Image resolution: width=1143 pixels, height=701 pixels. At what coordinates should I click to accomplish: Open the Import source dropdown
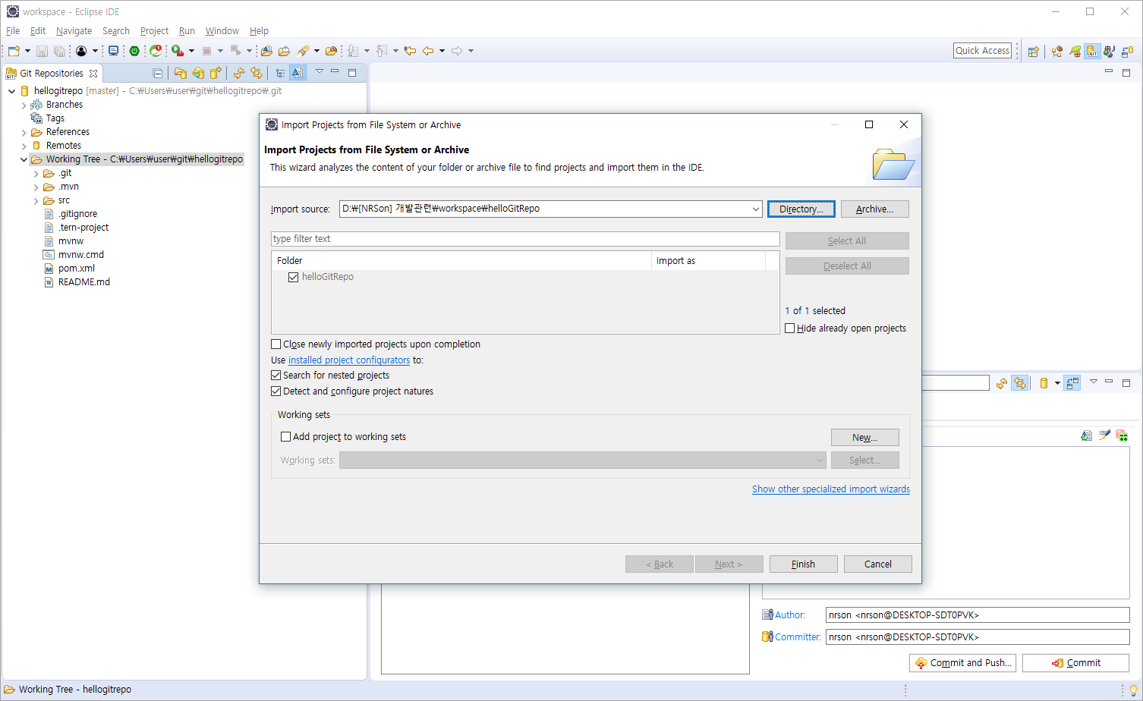click(755, 209)
